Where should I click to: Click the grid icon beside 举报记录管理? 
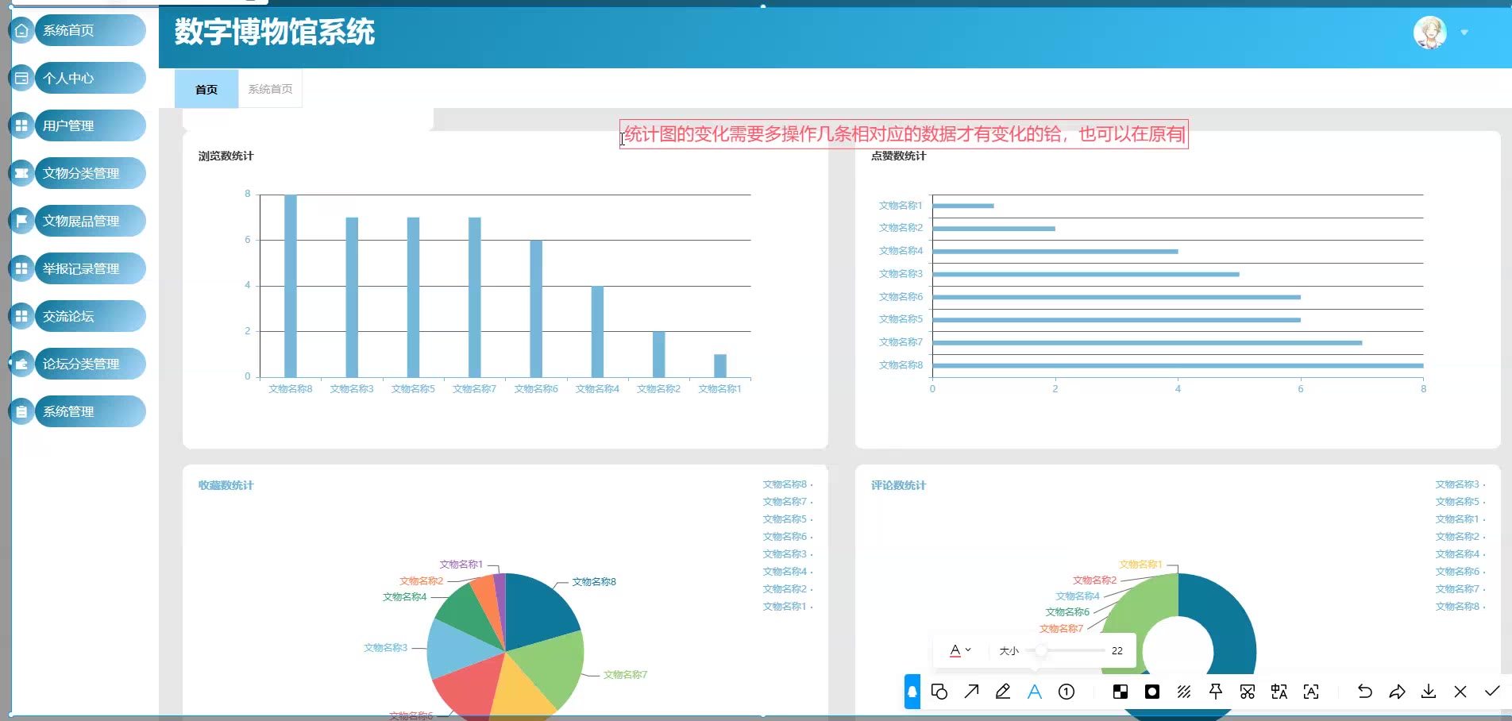click(x=21, y=268)
